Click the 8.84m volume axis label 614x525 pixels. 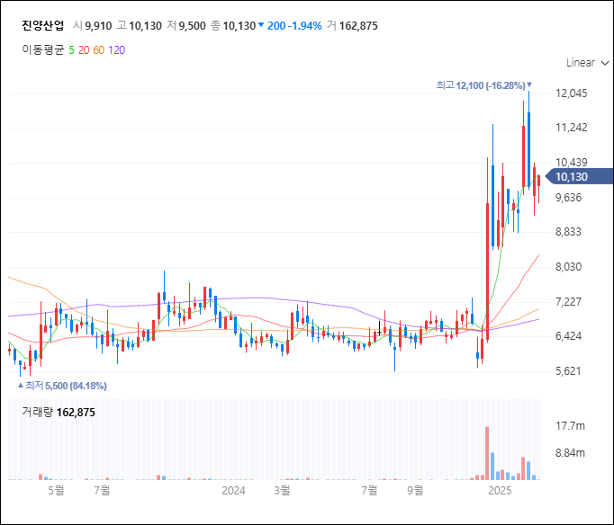pos(570,453)
